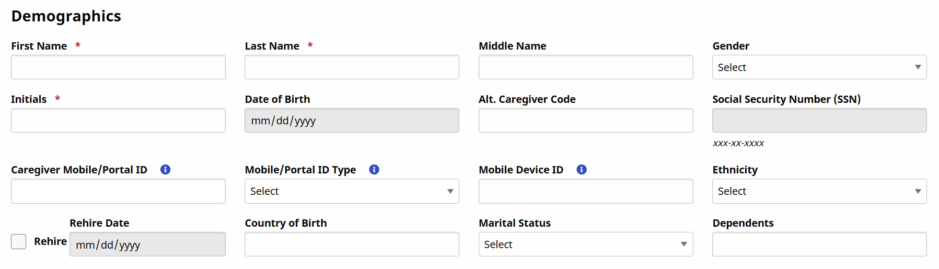Screen dimensions: 939x269
Task: Click into the Middle Name field
Action: [585, 67]
